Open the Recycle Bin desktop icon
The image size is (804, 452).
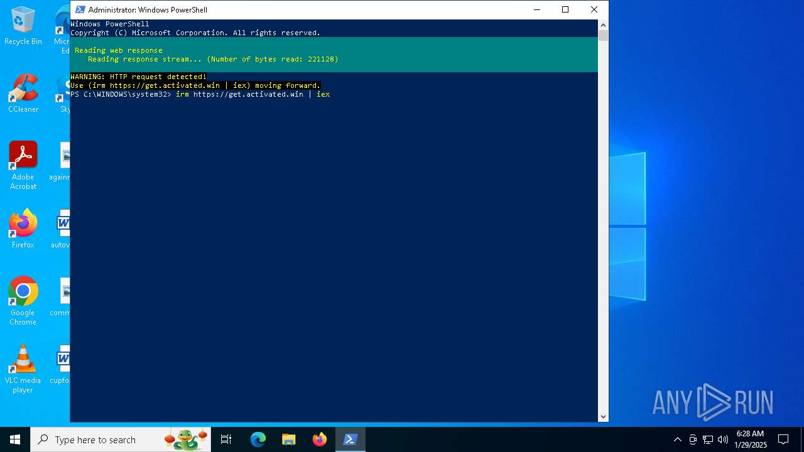point(23,26)
